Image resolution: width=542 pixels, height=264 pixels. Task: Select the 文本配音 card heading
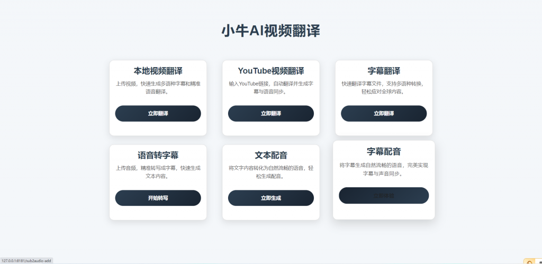point(271,156)
